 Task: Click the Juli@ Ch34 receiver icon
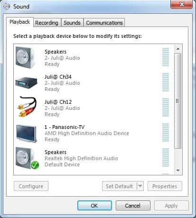point(26,83)
